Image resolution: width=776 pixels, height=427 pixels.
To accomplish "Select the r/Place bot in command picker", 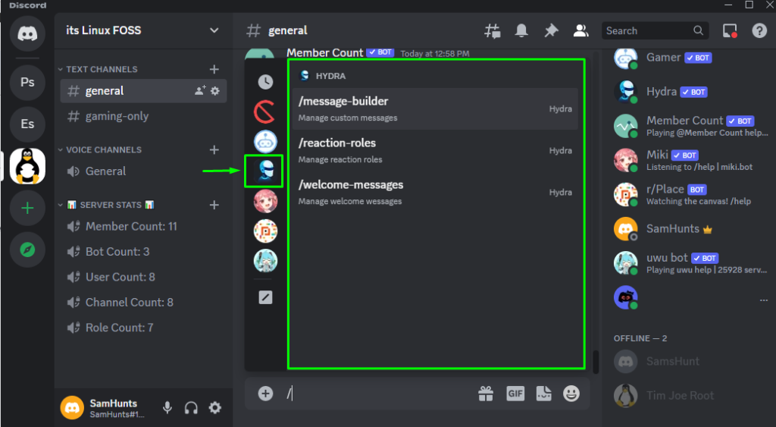I will [265, 231].
